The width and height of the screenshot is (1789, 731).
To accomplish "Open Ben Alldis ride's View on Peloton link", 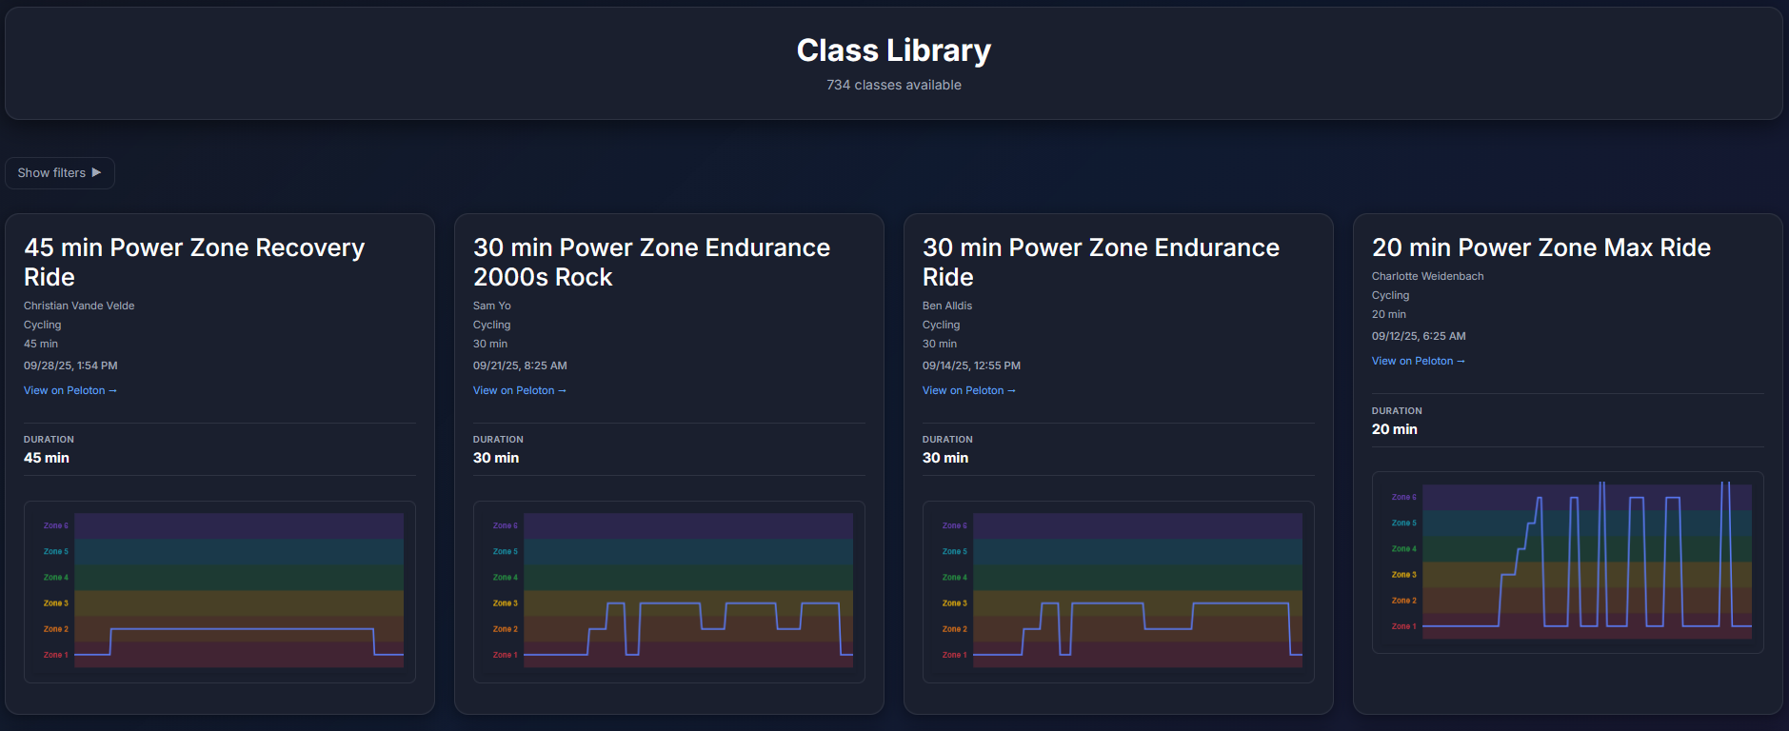I will point(968,391).
